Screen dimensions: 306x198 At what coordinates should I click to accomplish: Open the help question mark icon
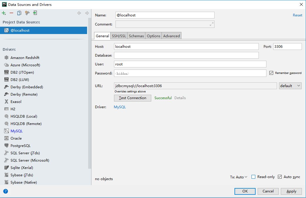[6, 191]
